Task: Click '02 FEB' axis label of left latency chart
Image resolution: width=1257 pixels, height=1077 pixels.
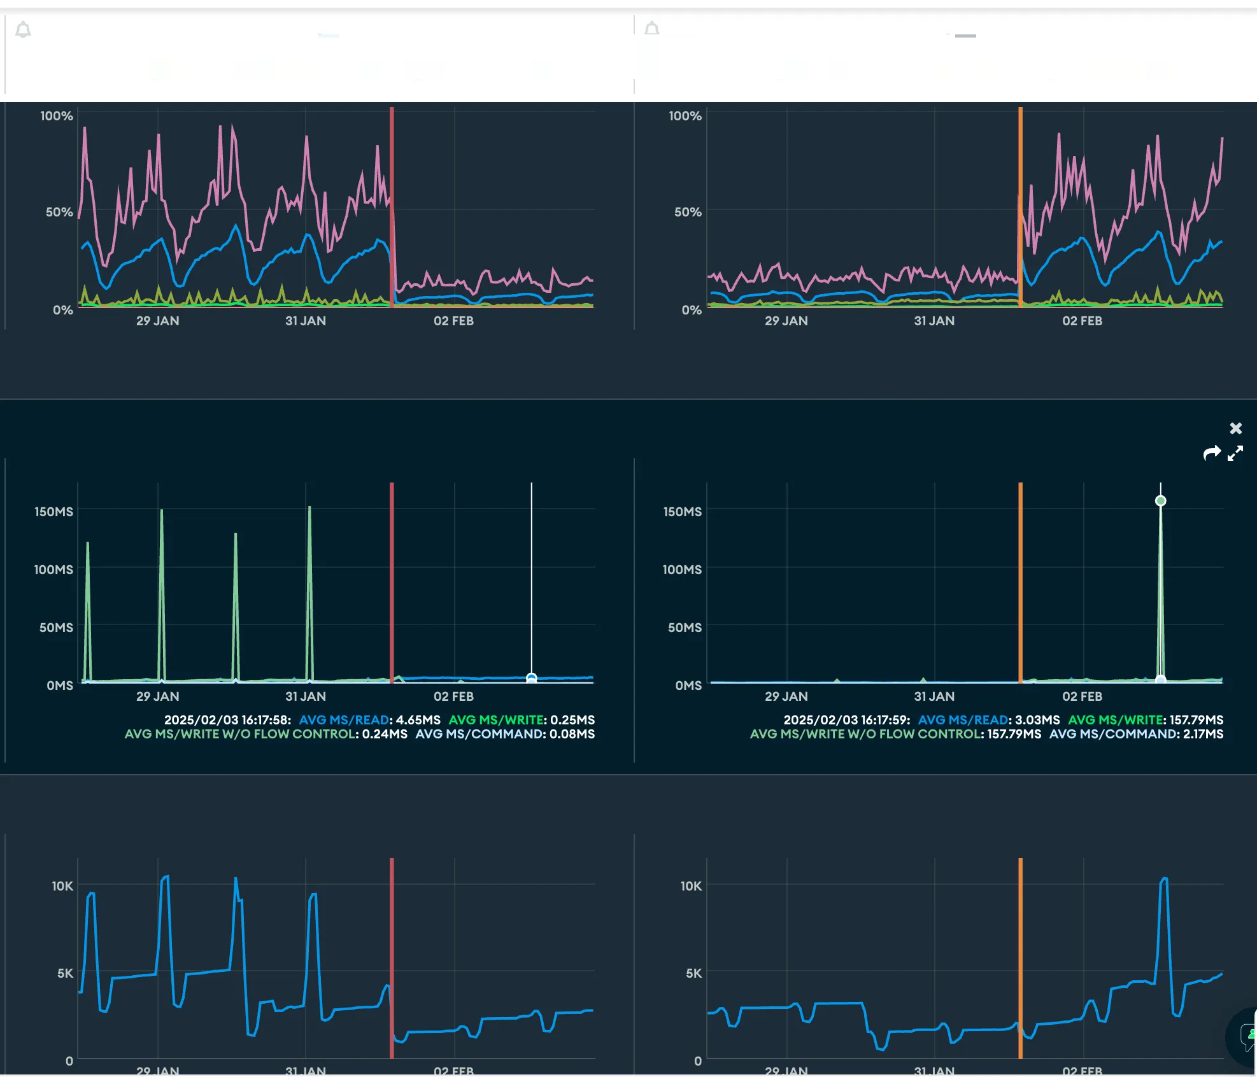Action: coord(454,696)
